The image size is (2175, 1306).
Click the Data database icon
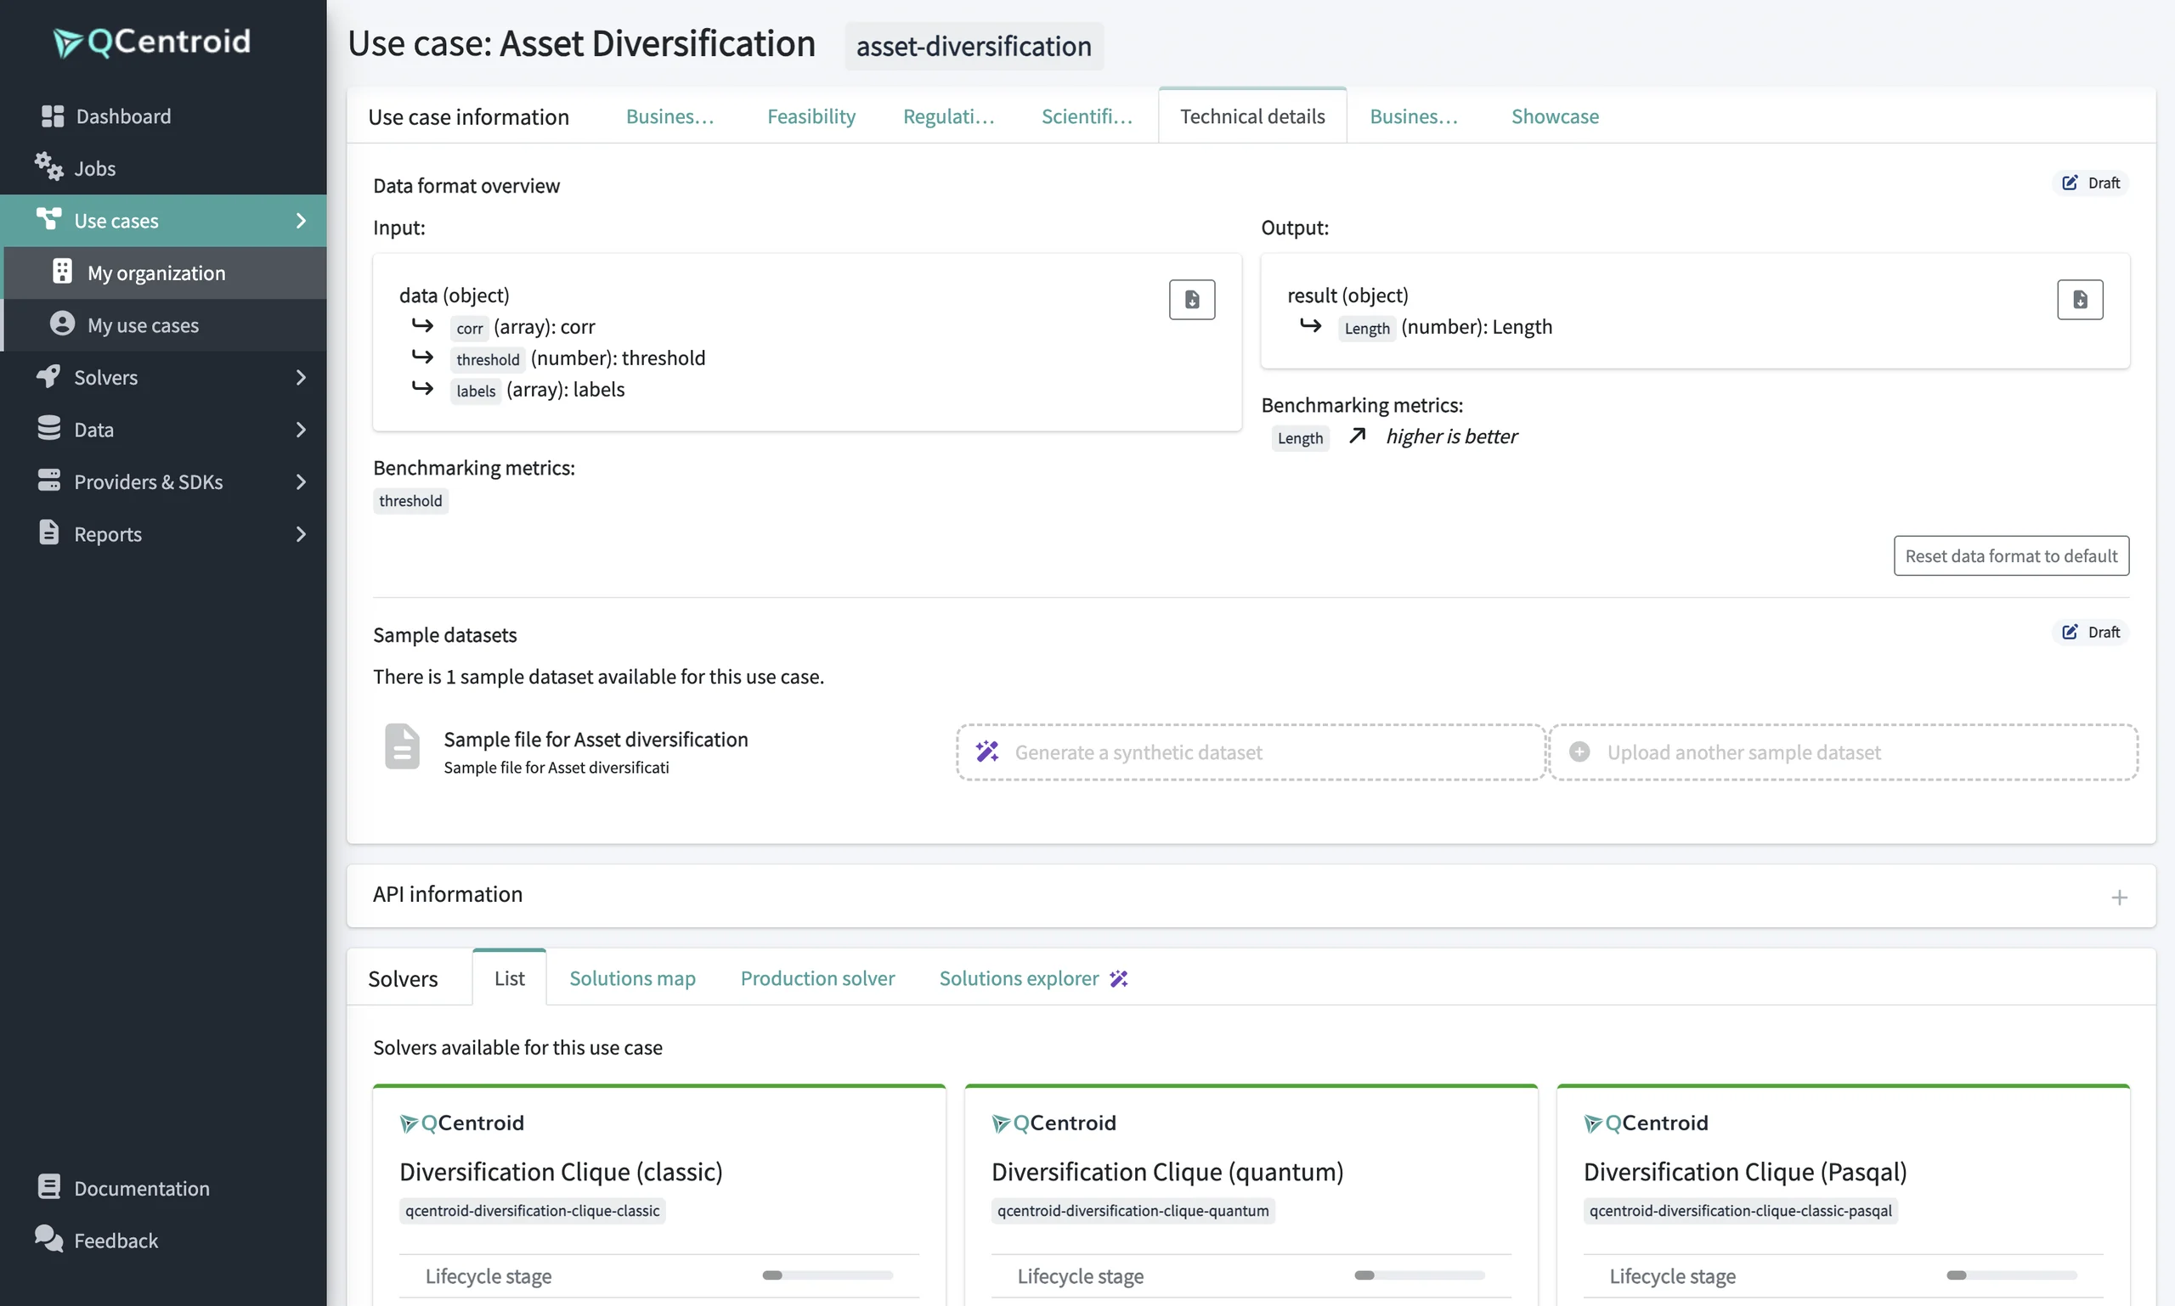[x=48, y=428]
